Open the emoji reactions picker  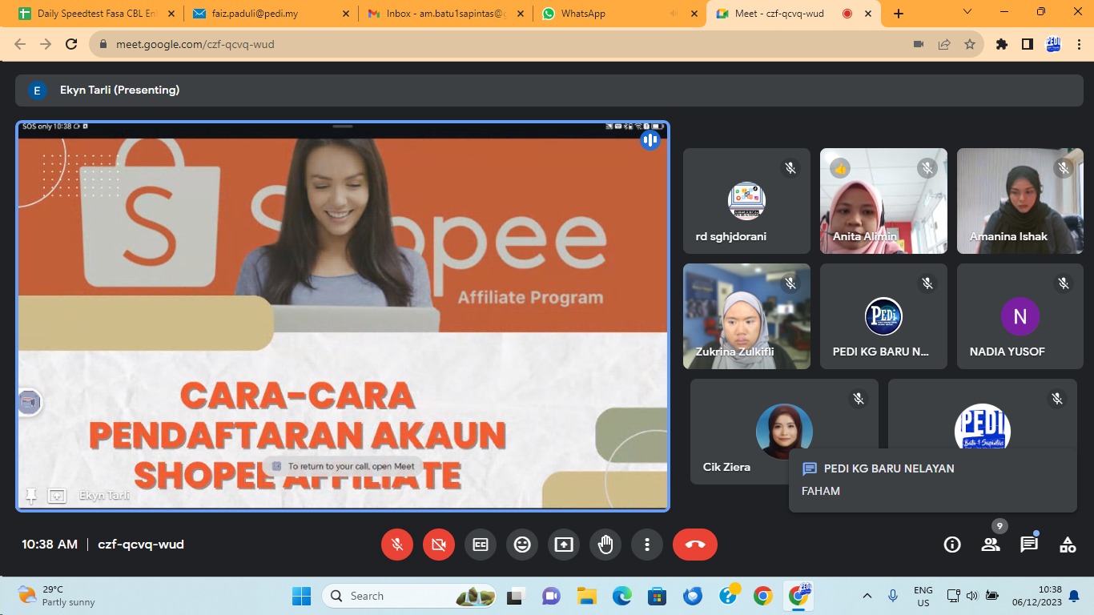coord(522,545)
